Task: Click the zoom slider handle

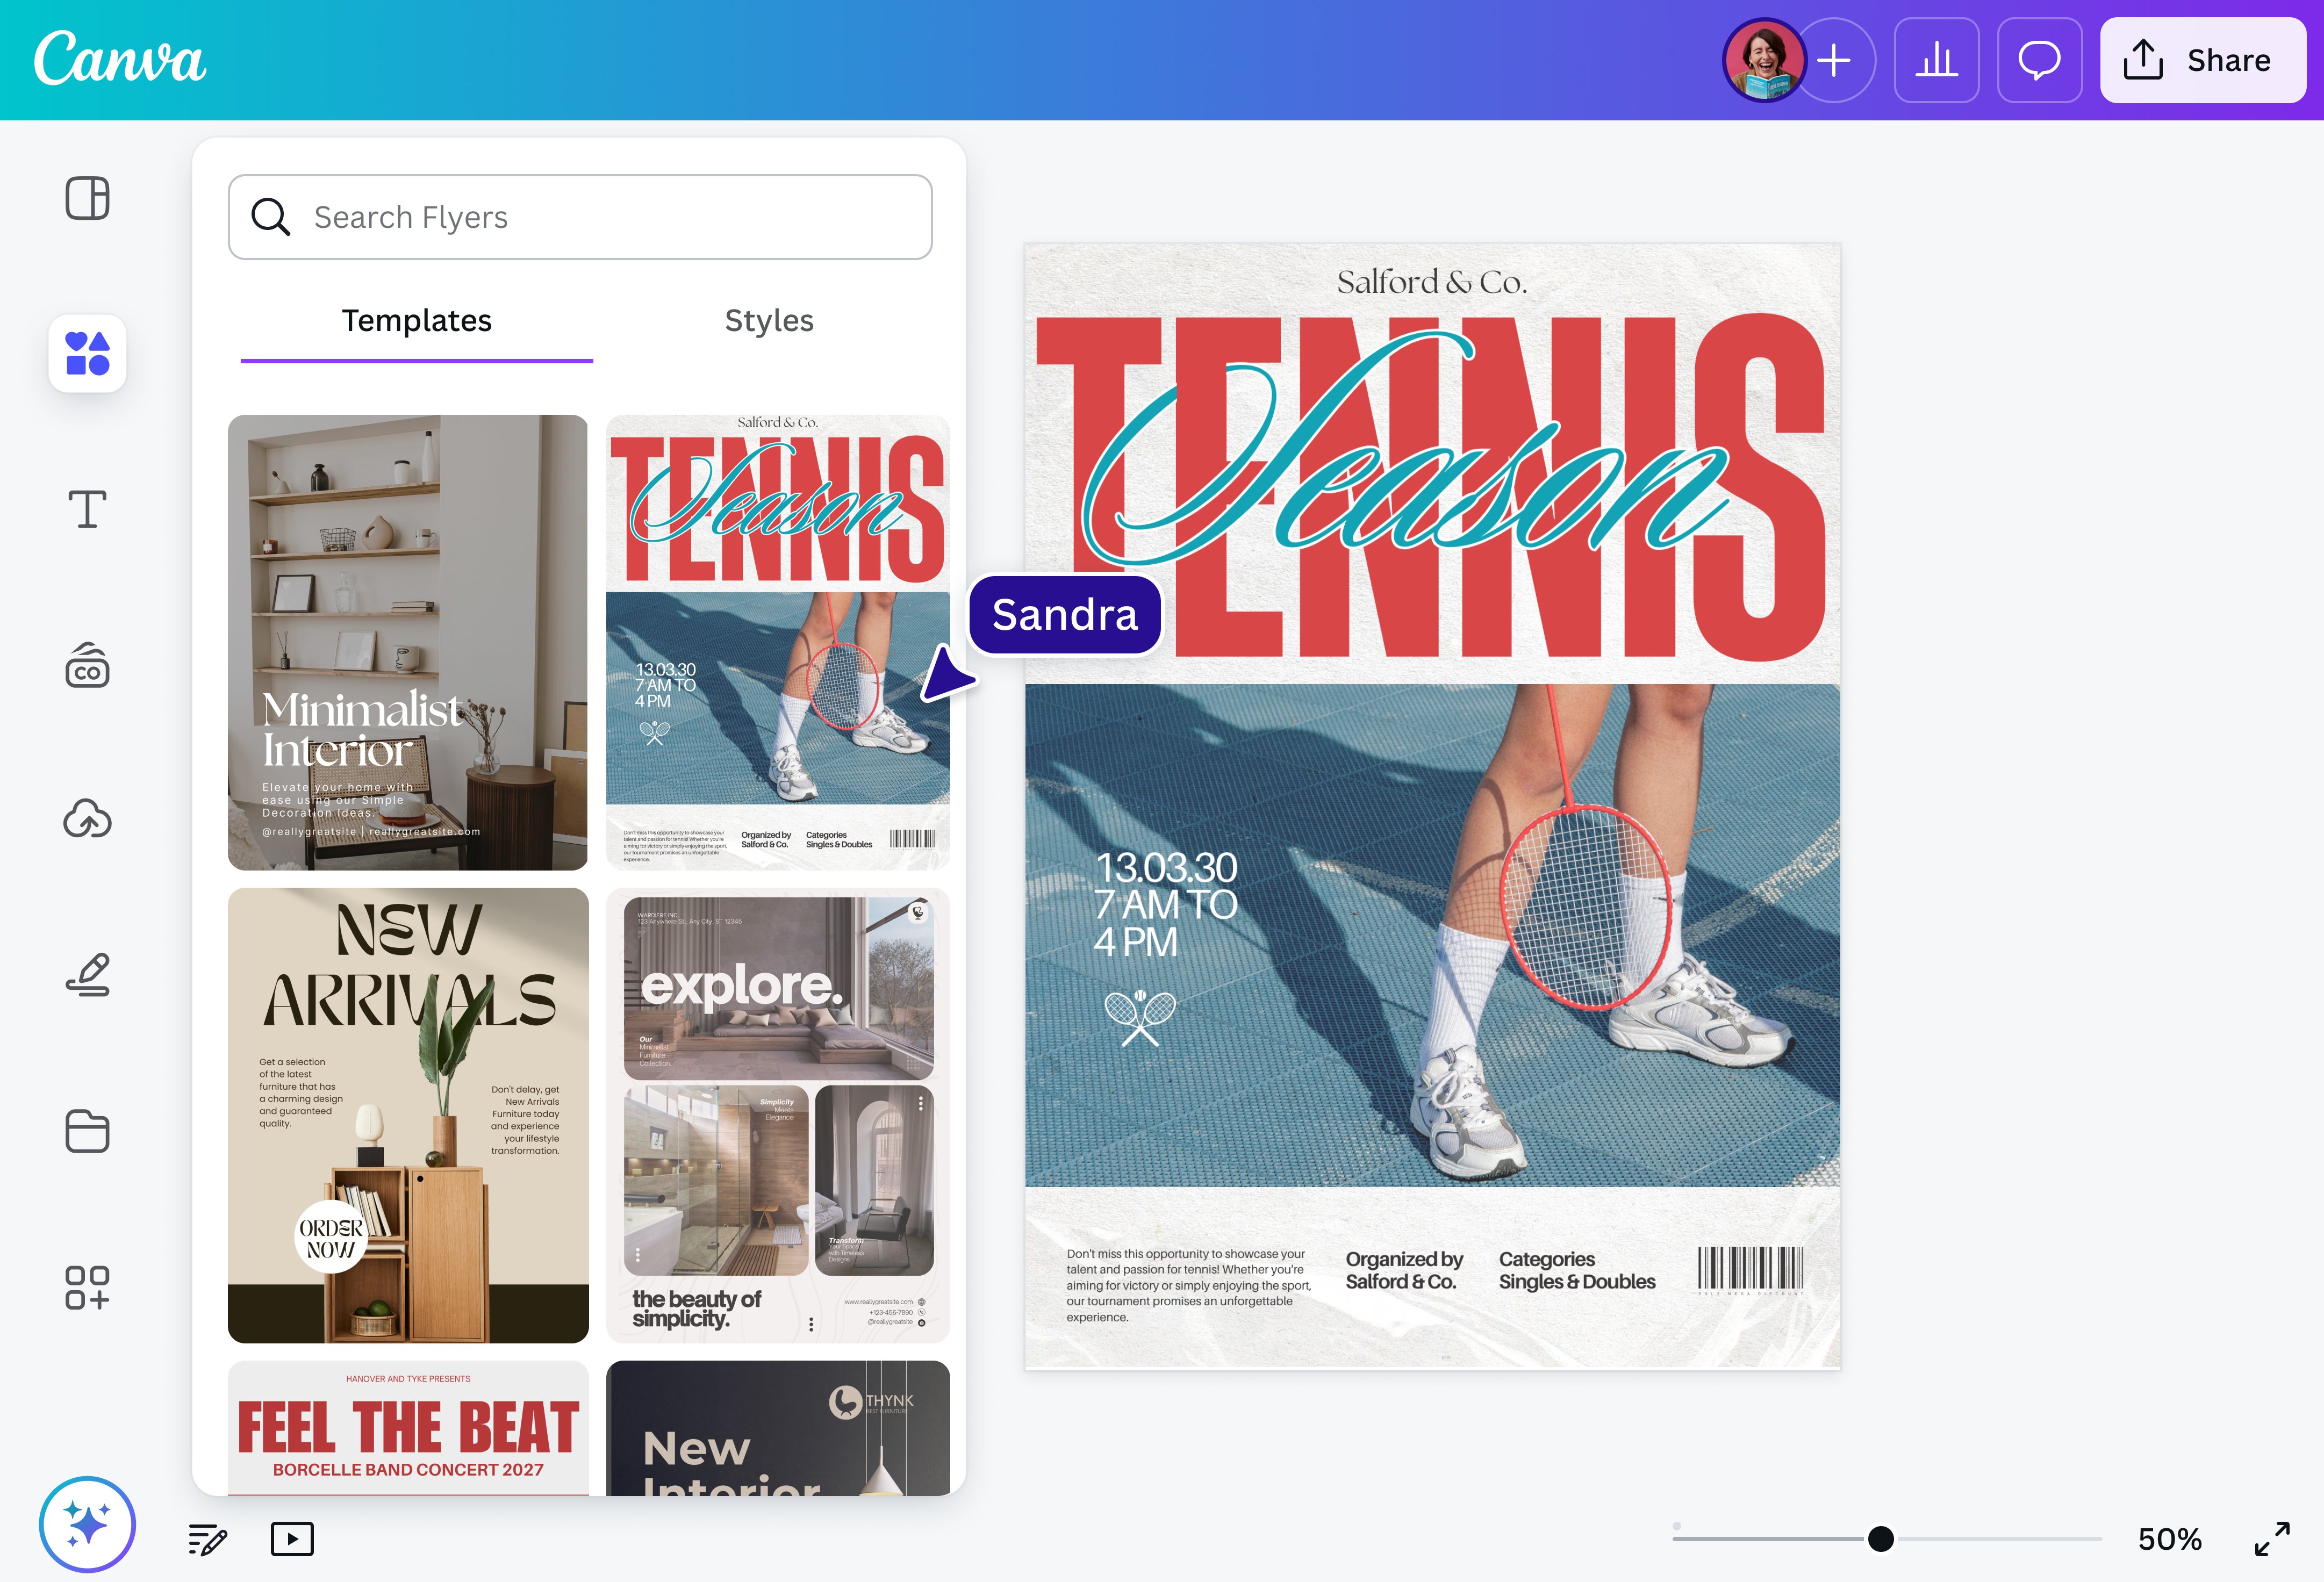Action: point(1880,1539)
